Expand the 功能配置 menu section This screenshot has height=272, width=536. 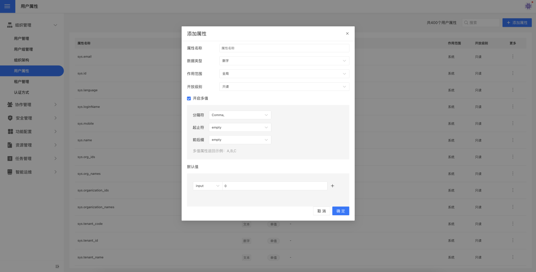[x=55, y=131]
